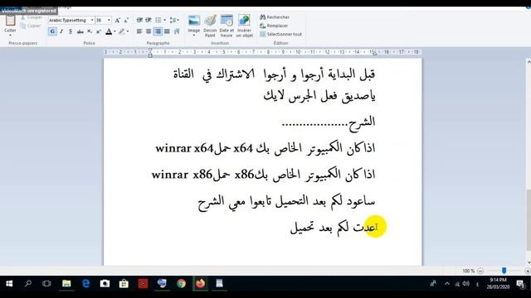The height and width of the screenshot is (298, 531).
Task: Toggle bold (G) formatting
Action: (52, 31)
